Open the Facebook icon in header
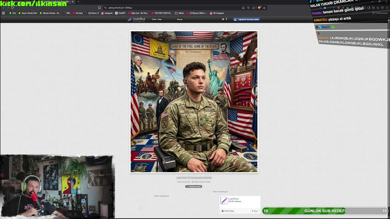Viewport: 390px width, 219px height. 226,19
